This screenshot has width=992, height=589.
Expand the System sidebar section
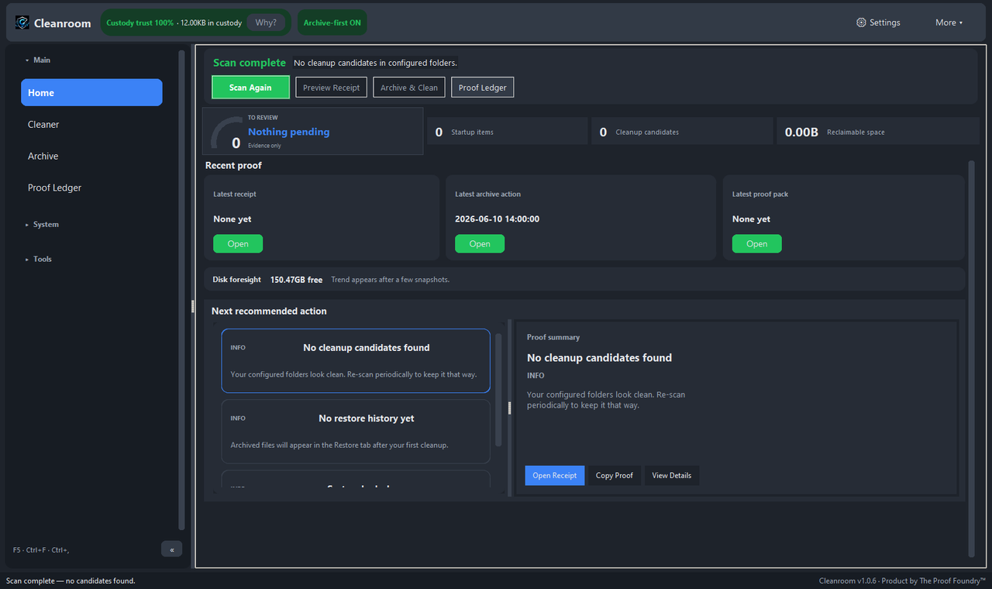[42, 224]
